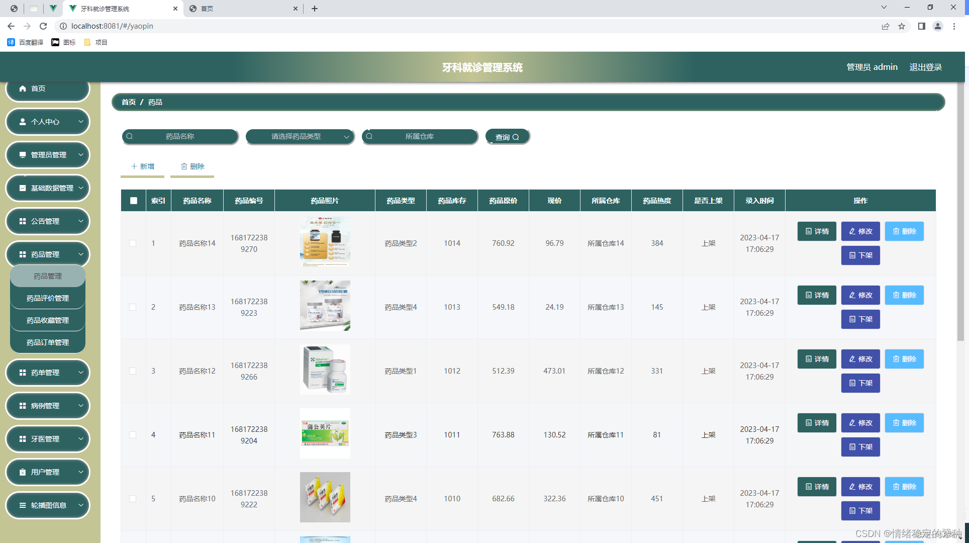Click the clipboard icon beside 用户管理
This screenshot has height=543, width=969.
23,472
